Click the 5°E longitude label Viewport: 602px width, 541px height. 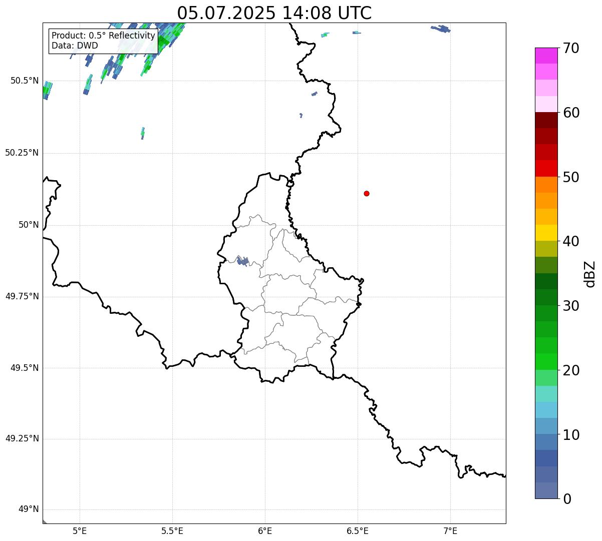coord(80,530)
